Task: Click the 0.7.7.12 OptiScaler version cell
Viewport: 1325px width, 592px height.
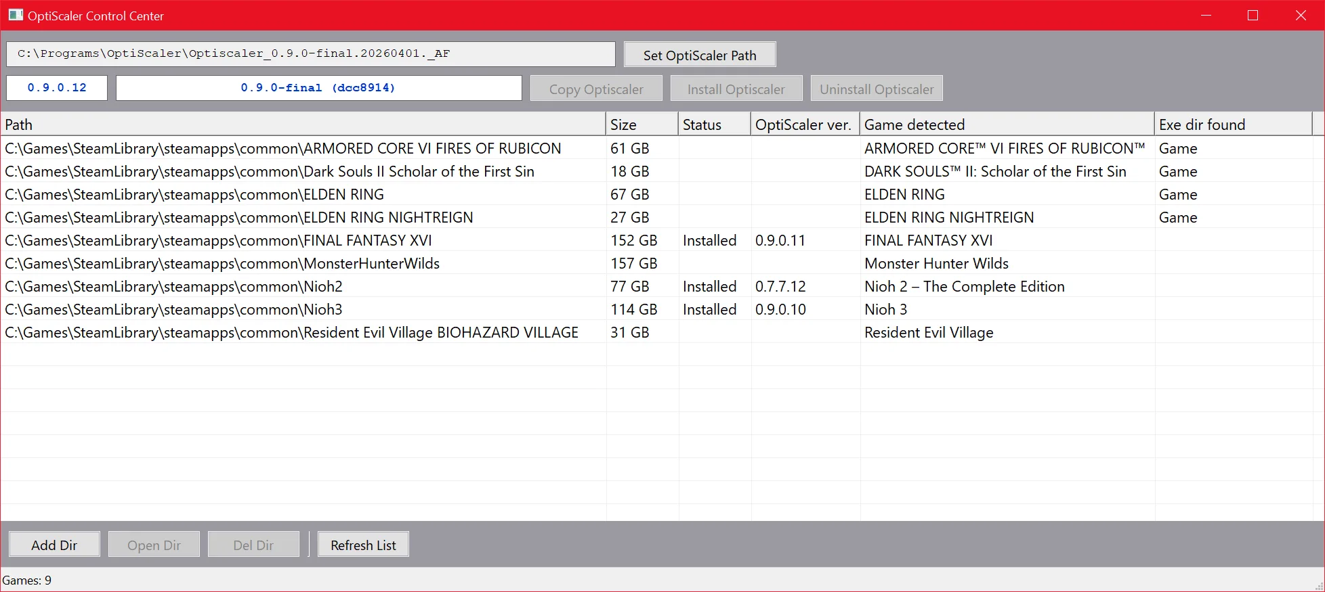Action: (x=780, y=286)
